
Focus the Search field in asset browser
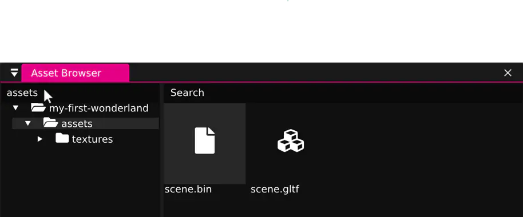pyautogui.click(x=343, y=93)
